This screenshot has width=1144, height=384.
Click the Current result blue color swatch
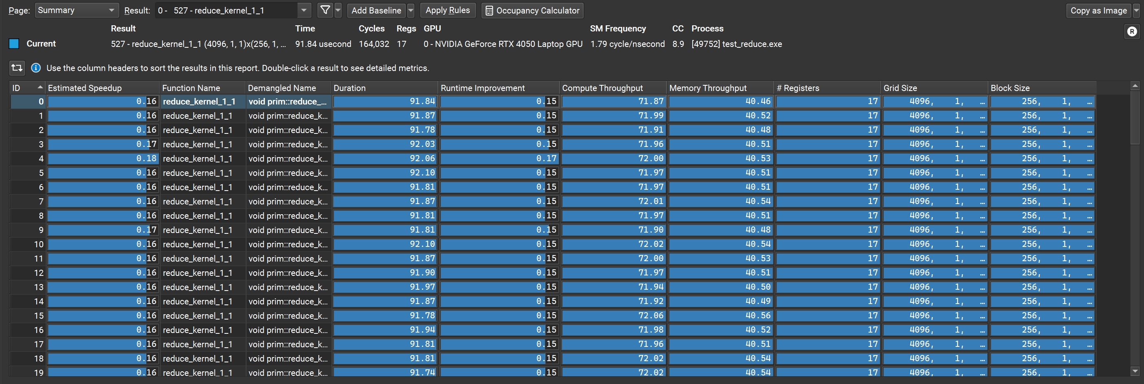(14, 44)
